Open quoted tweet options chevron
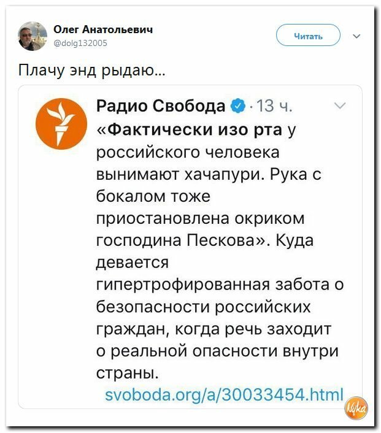This screenshot has width=381, height=433. click(x=340, y=105)
